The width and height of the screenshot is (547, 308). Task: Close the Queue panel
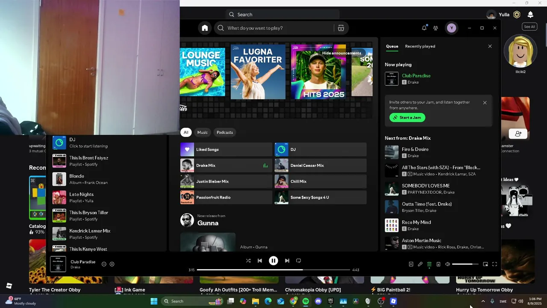490,46
